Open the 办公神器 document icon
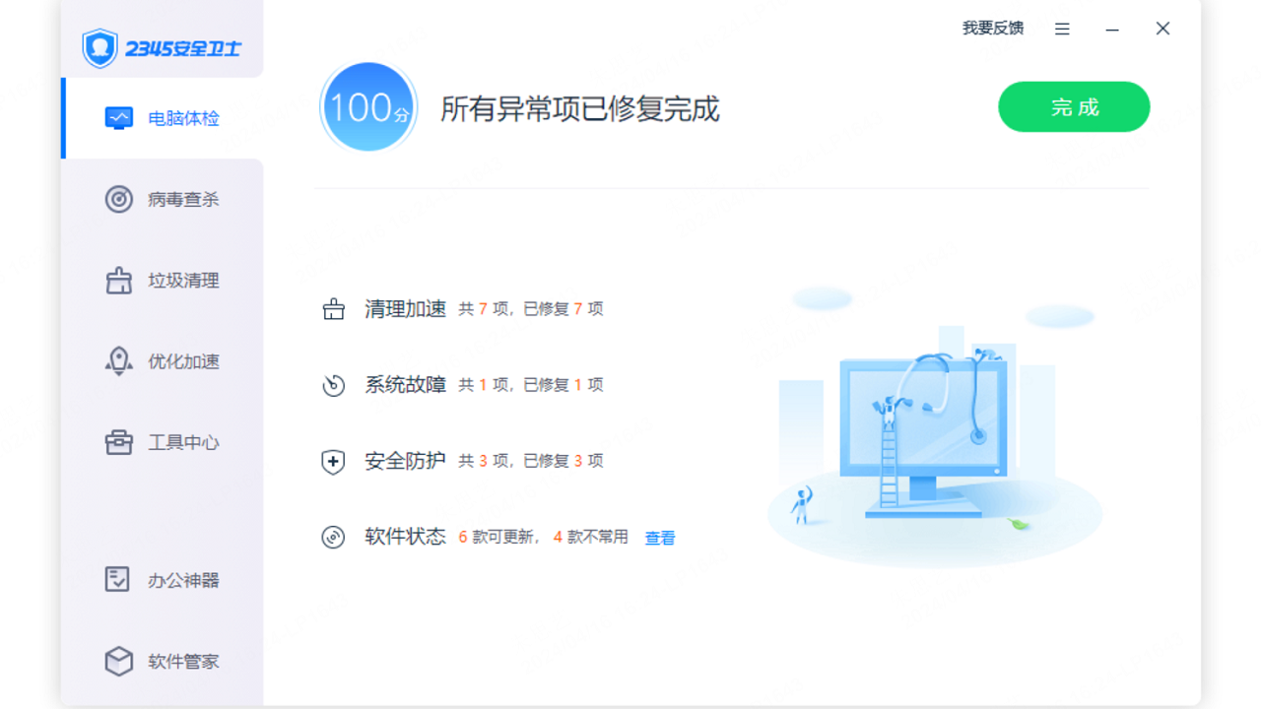The height and width of the screenshot is (709, 1261). click(118, 580)
